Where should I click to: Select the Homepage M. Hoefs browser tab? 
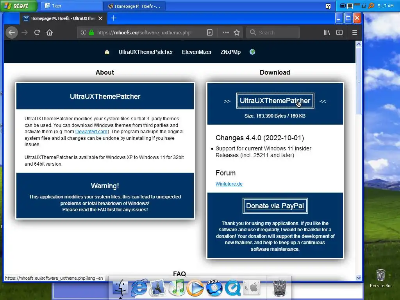point(63,18)
